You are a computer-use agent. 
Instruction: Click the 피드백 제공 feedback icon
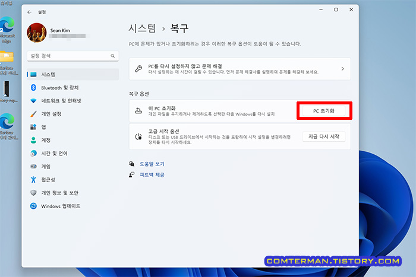pos(131,174)
